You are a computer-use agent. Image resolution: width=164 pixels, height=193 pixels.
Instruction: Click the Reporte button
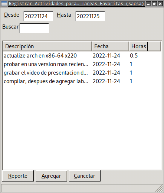pyautogui.click(x=18, y=176)
